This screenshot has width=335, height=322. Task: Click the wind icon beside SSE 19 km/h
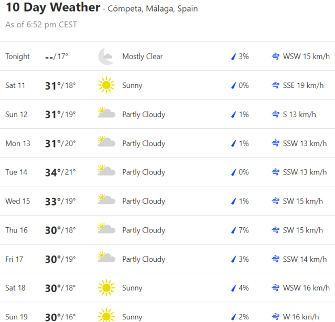point(276,85)
